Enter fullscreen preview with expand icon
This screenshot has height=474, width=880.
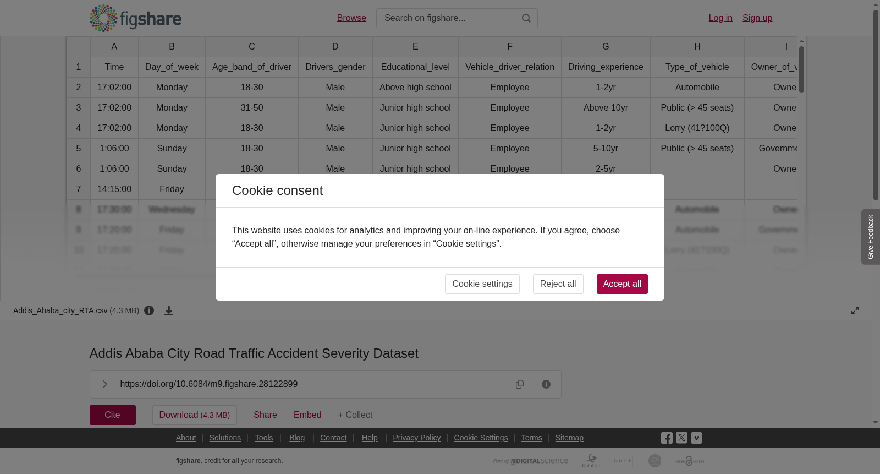855,310
